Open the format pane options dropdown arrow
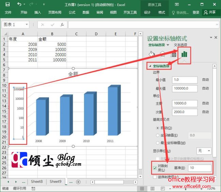221x192 pixels. tap(211, 37)
